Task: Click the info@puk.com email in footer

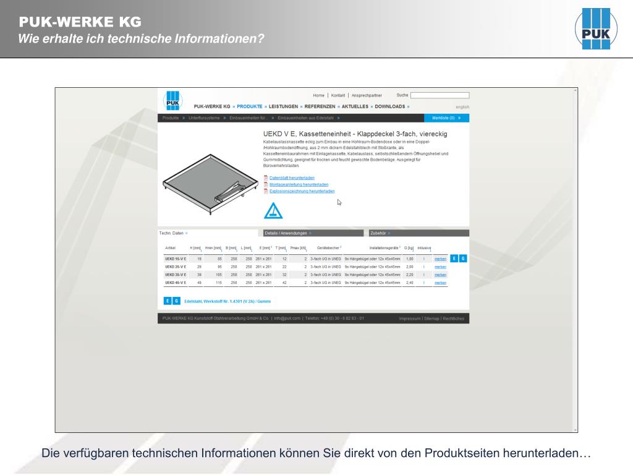Action: click(287, 319)
